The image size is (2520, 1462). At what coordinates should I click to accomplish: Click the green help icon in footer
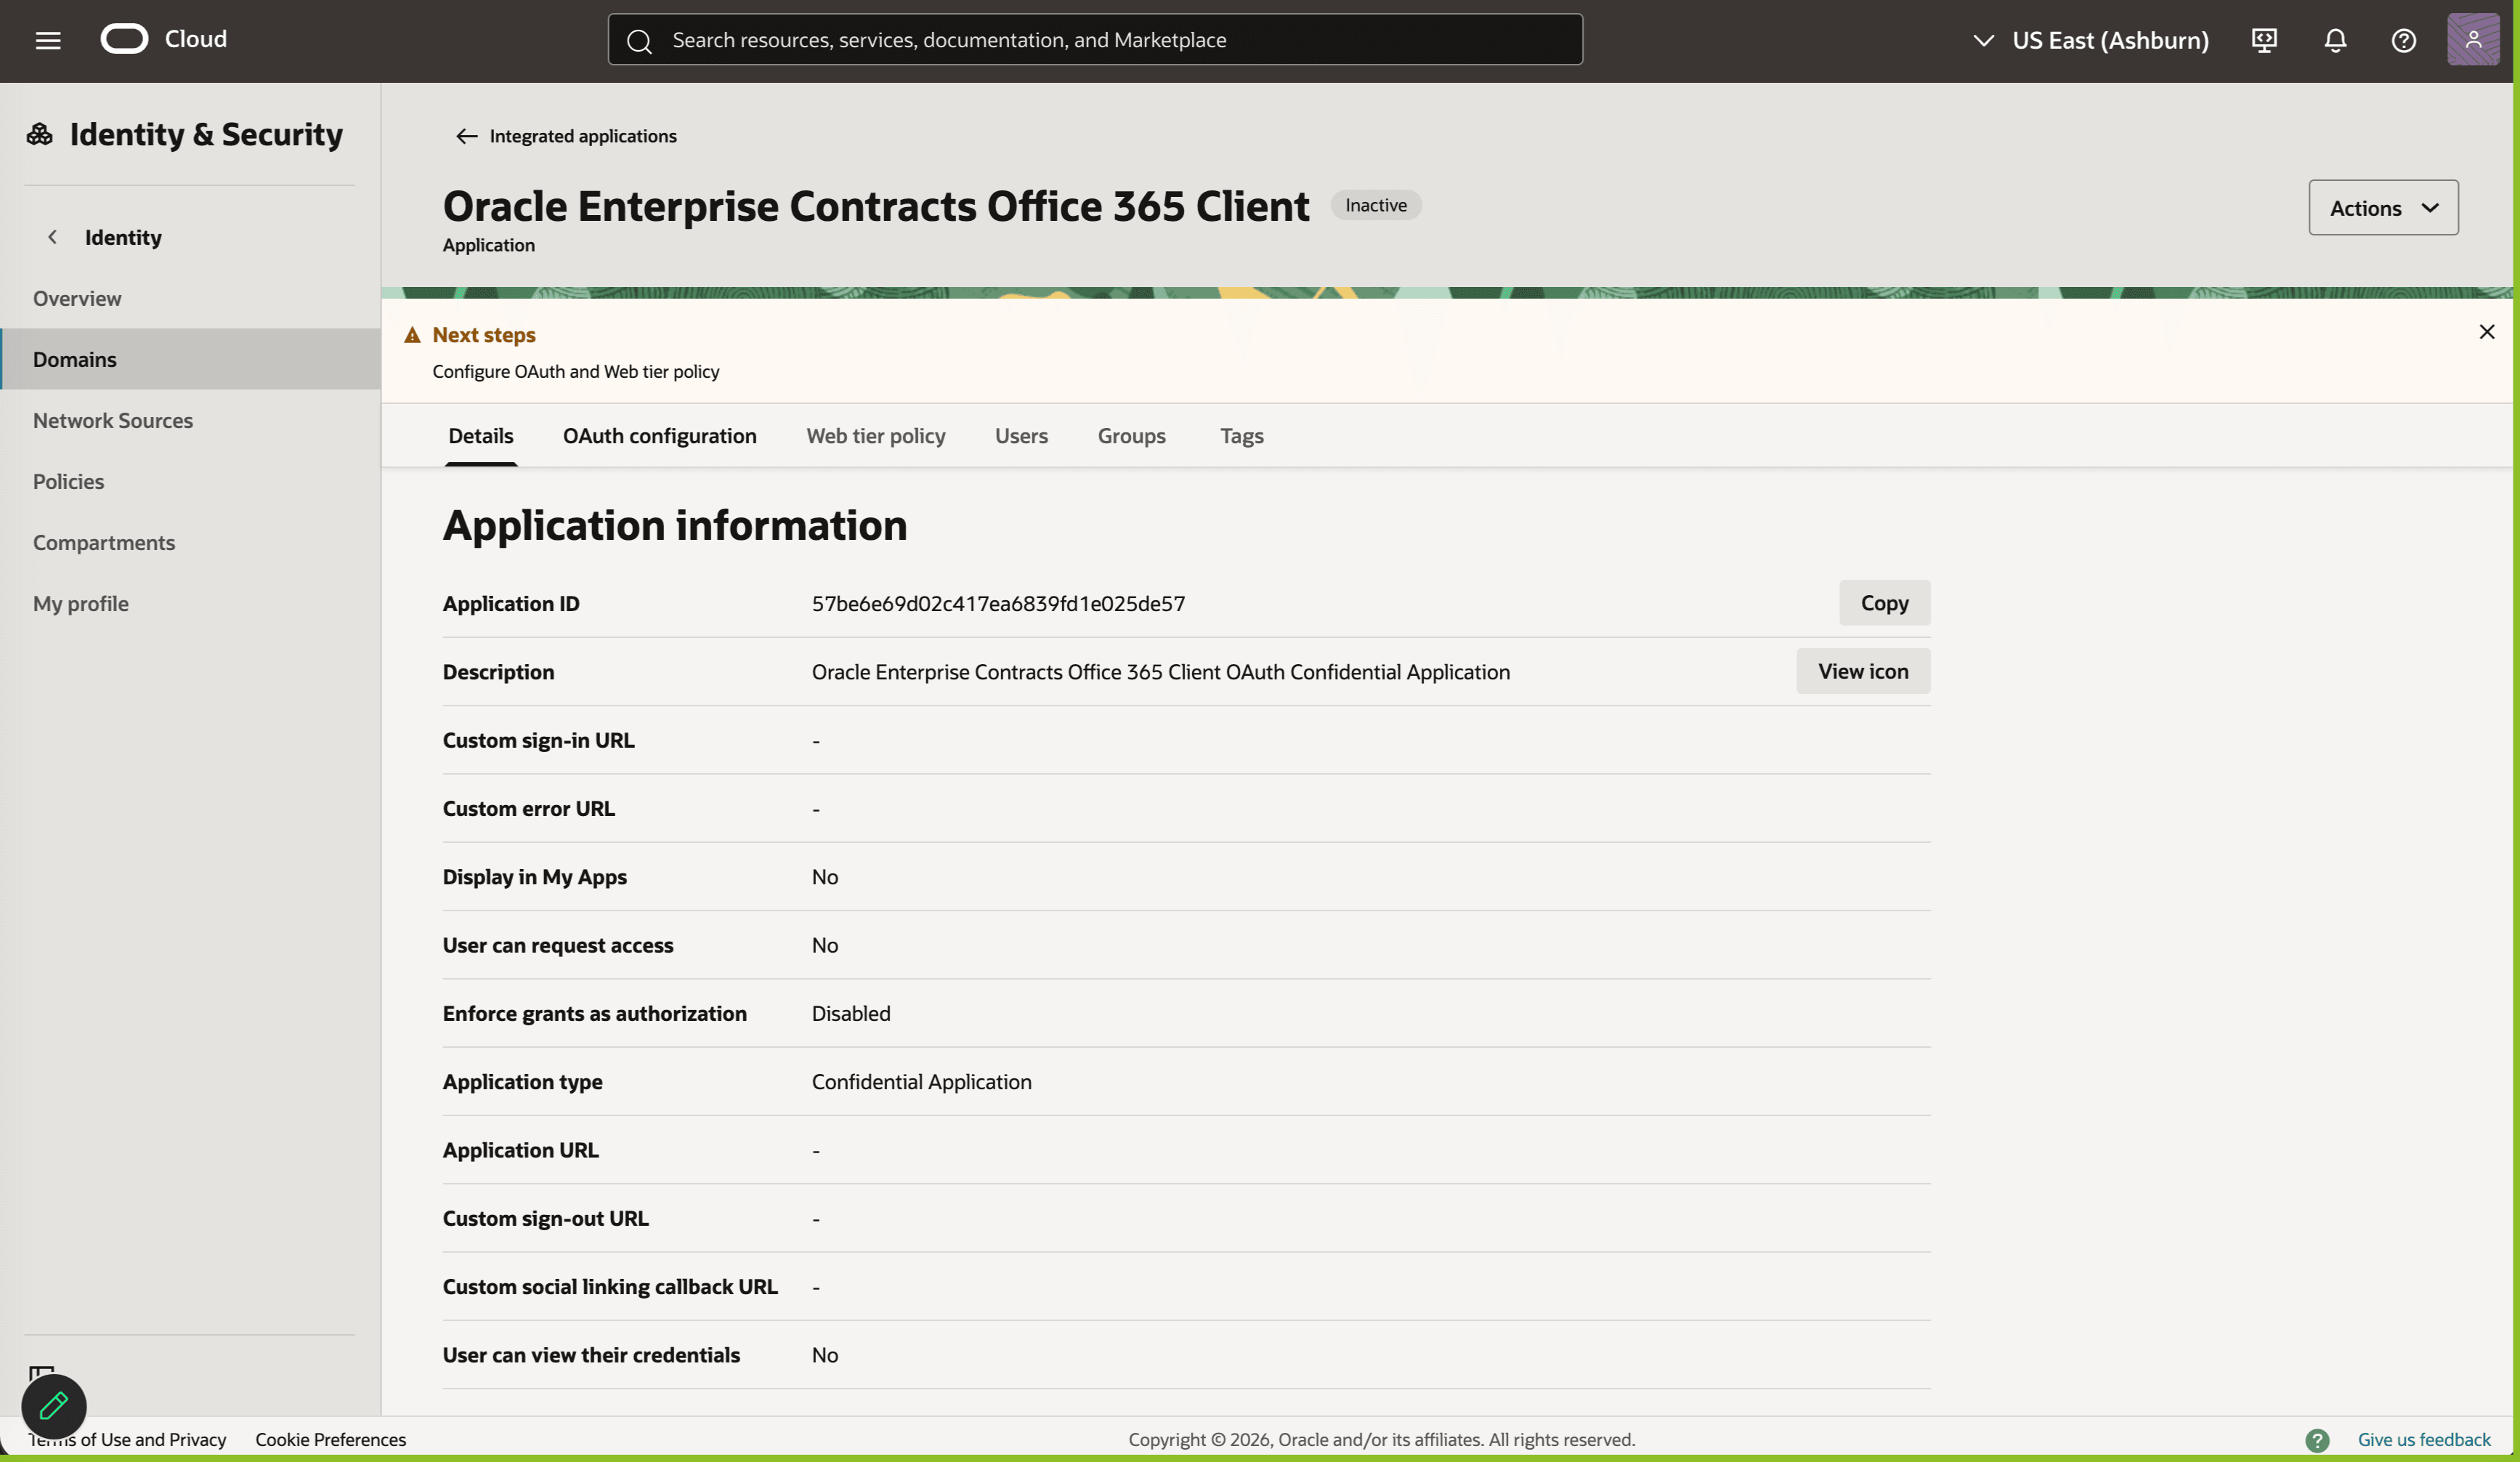pos(2317,1440)
